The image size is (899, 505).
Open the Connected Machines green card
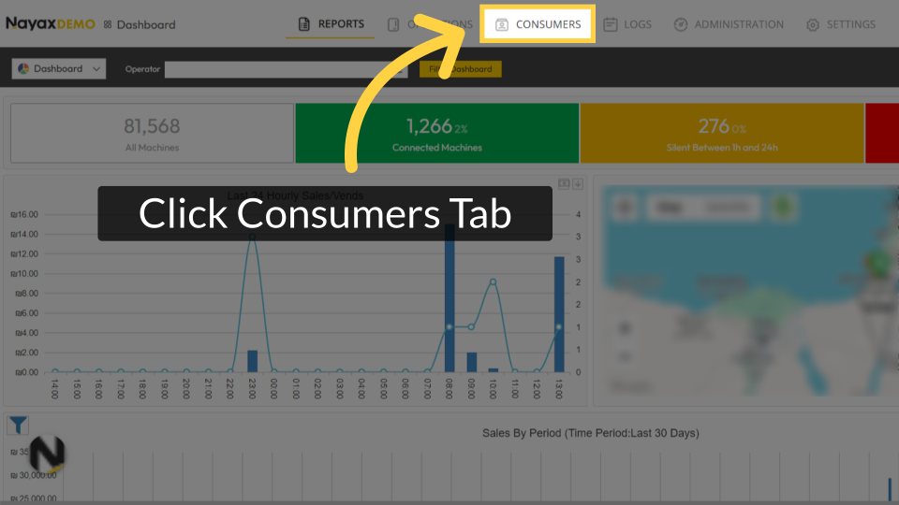437,134
